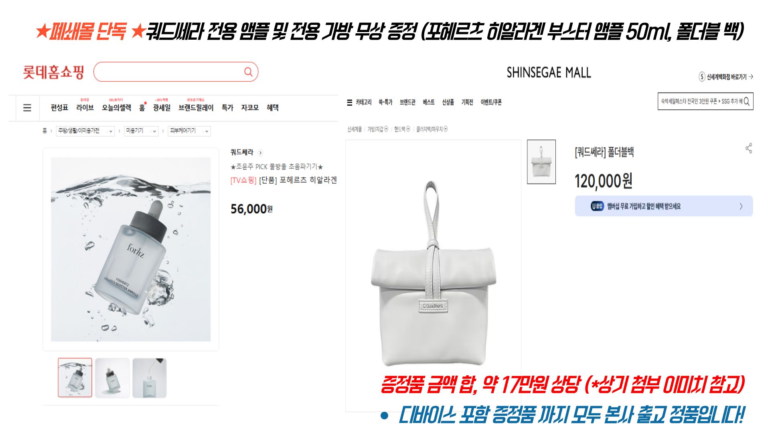Expand the membership benefit banner chevron
The width and height of the screenshot is (770, 433).
(741, 206)
